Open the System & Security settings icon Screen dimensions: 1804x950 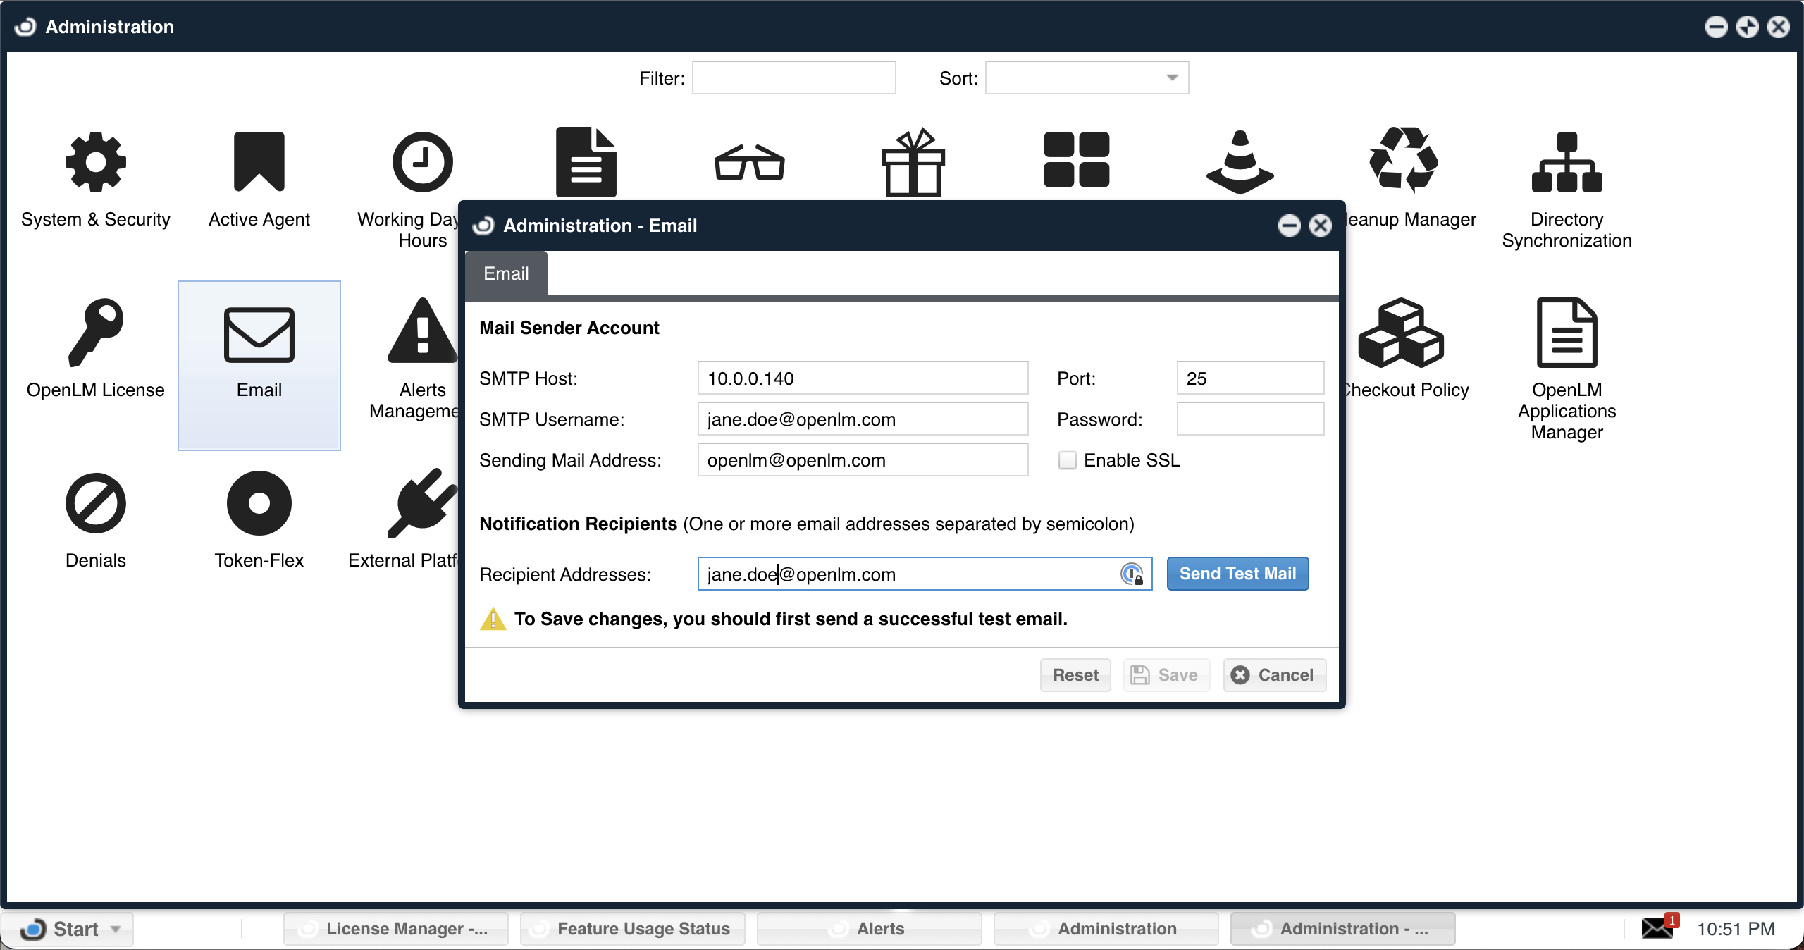tap(96, 163)
